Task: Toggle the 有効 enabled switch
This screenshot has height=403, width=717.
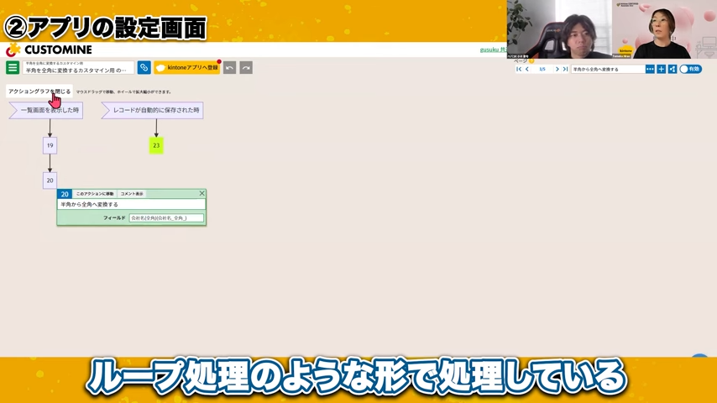Action: coord(690,69)
